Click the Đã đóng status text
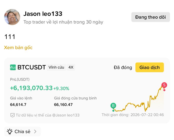Viewport: 174px width, 140px height. pyautogui.click(x=123, y=67)
